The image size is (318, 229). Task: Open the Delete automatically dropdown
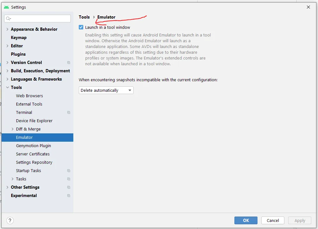tap(106, 90)
